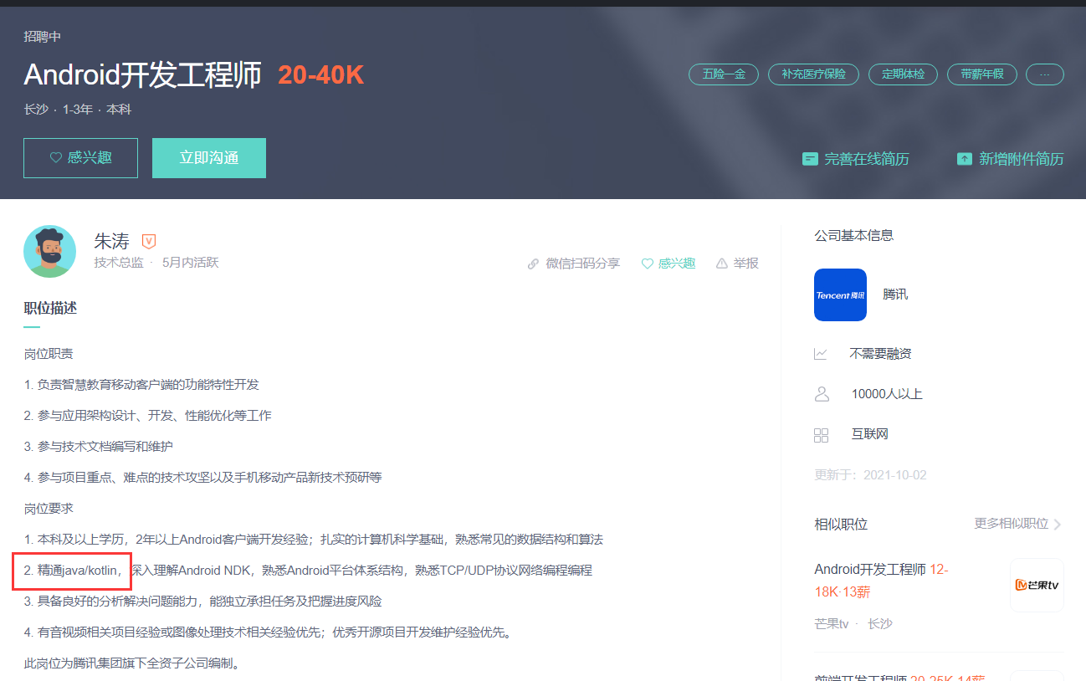Select the 五险一金 benefit tag

pos(724,74)
